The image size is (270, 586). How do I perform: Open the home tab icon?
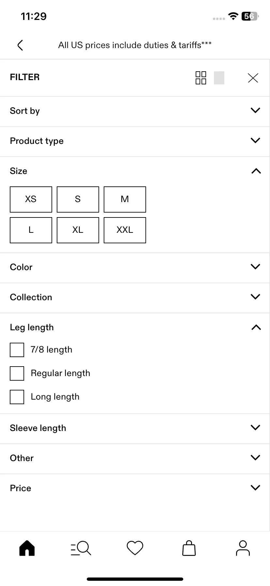pyautogui.click(x=27, y=548)
